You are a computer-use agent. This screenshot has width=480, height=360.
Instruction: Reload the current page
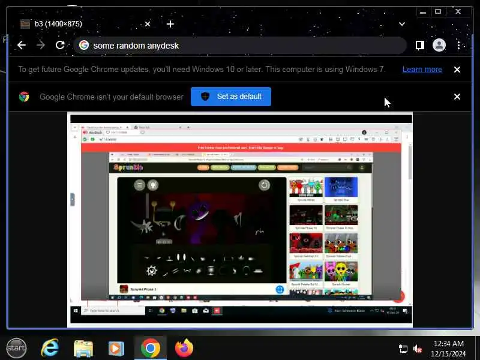pyautogui.click(x=60, y=46)
